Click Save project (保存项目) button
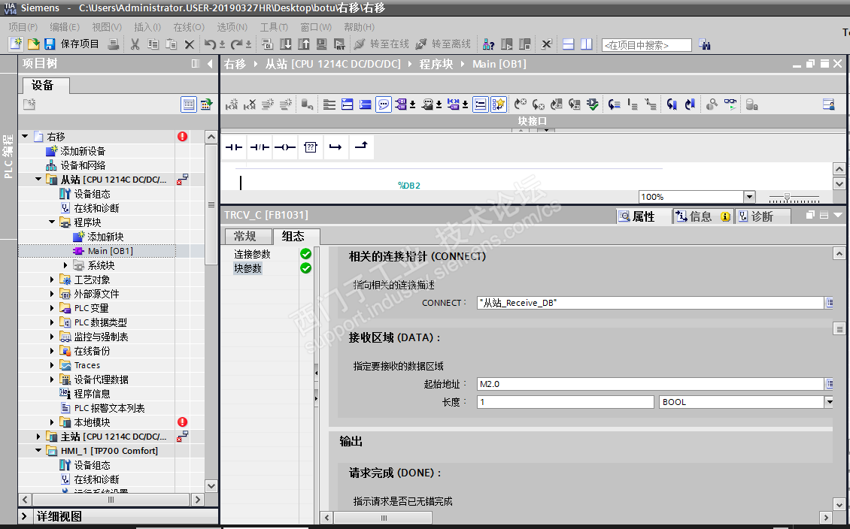The width and height of the screenshot is (850, 529). pos(73,44)
